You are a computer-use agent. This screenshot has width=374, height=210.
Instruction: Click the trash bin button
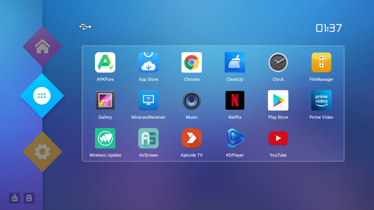pyautogui.click(x=29, y=198)
